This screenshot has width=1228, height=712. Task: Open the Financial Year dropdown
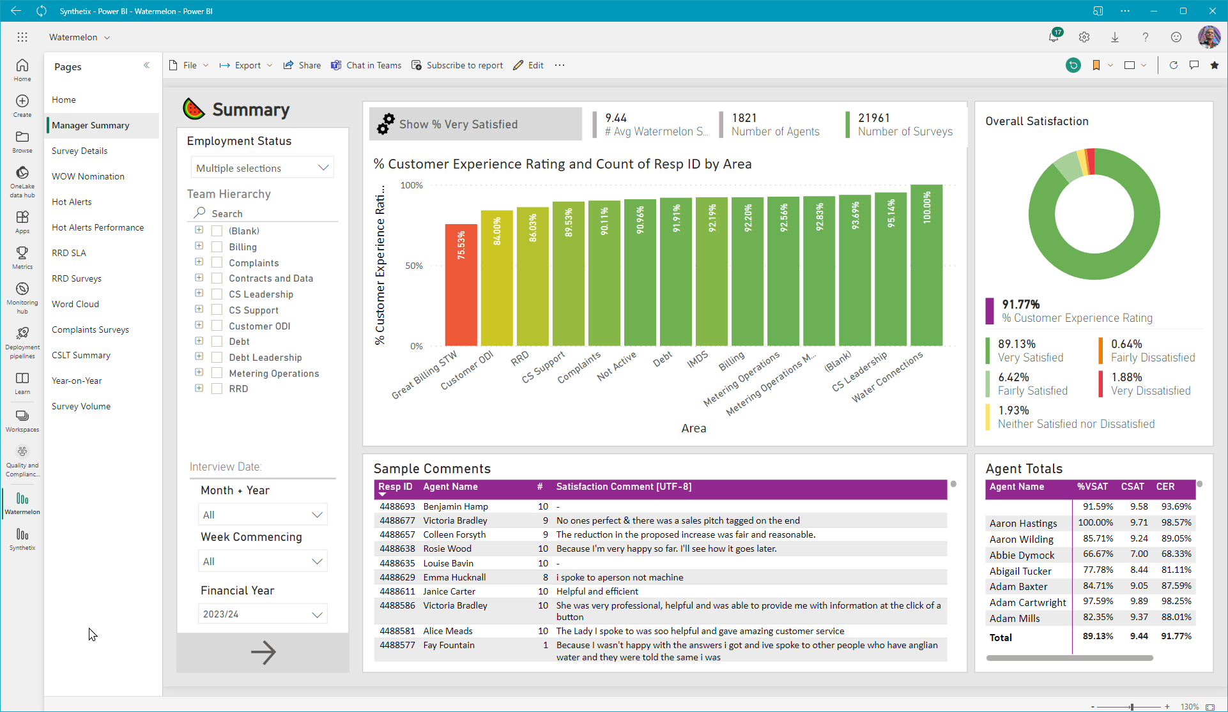pyautogui.click(x=262, y=614)
